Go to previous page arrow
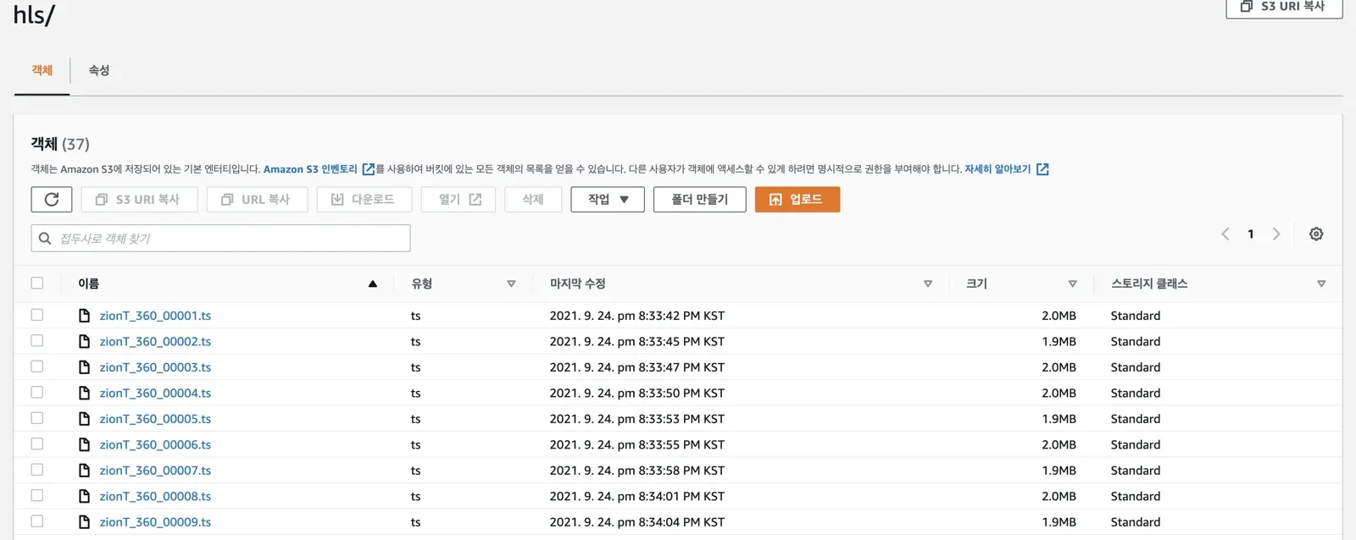The width and height of the screenshot is (1356, 540). [1225, 234]
